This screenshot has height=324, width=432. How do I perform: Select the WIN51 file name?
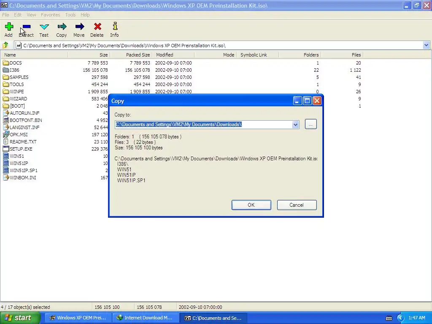tap(17, 156)
